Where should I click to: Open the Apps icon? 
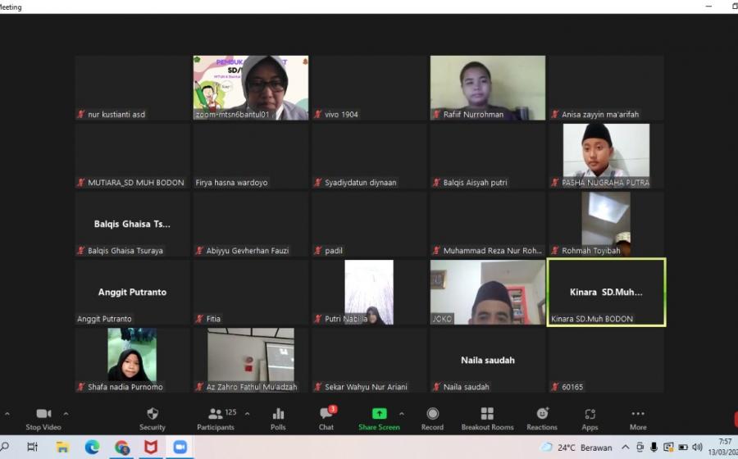590,414
